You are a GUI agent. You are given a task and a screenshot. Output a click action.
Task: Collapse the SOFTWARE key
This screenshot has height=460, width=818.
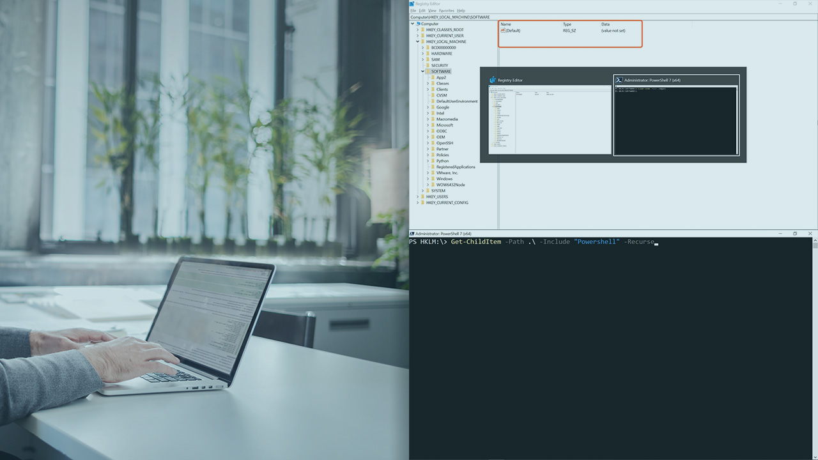tap(422, 72)
